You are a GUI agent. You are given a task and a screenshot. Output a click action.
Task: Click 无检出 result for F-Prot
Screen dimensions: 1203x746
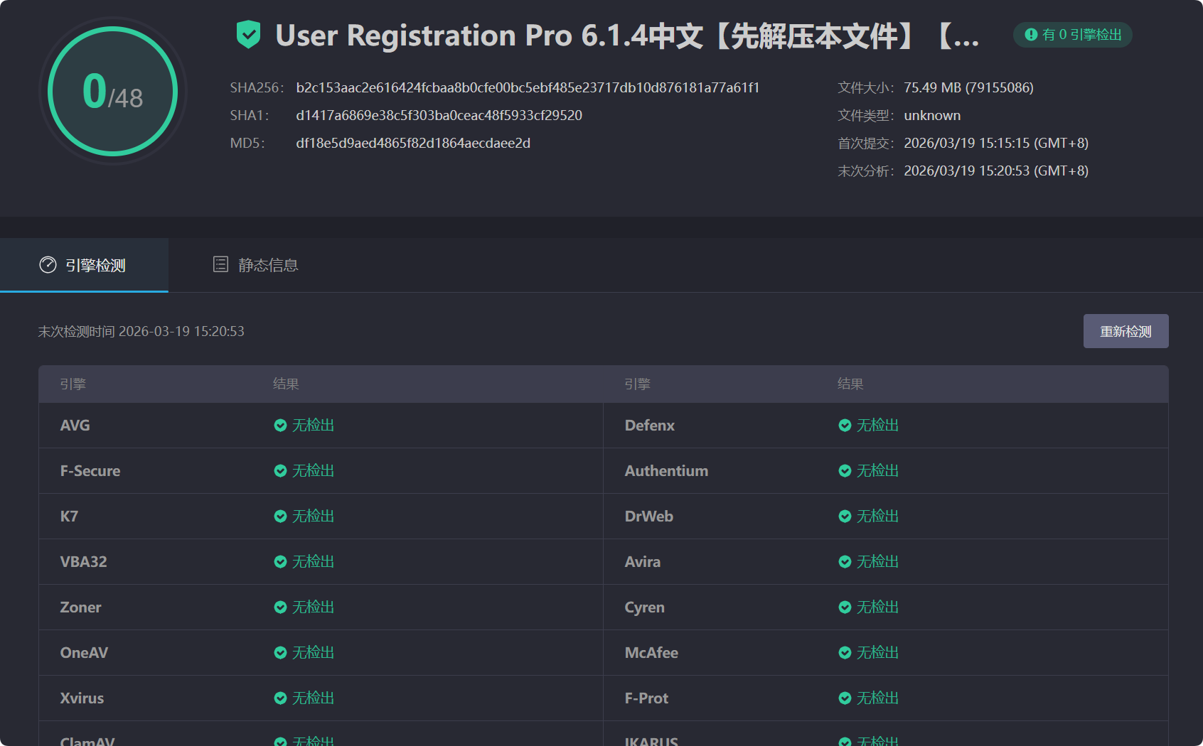877,698
